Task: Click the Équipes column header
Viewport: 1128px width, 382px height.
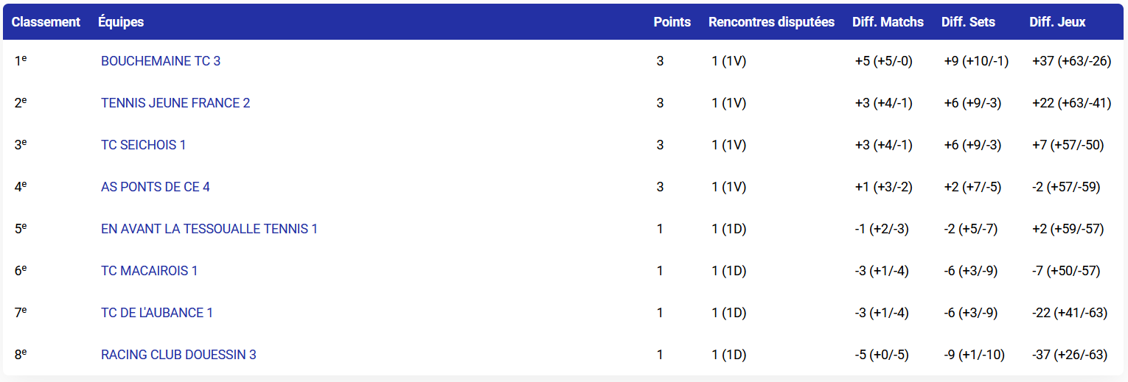Action: point(121,22)
